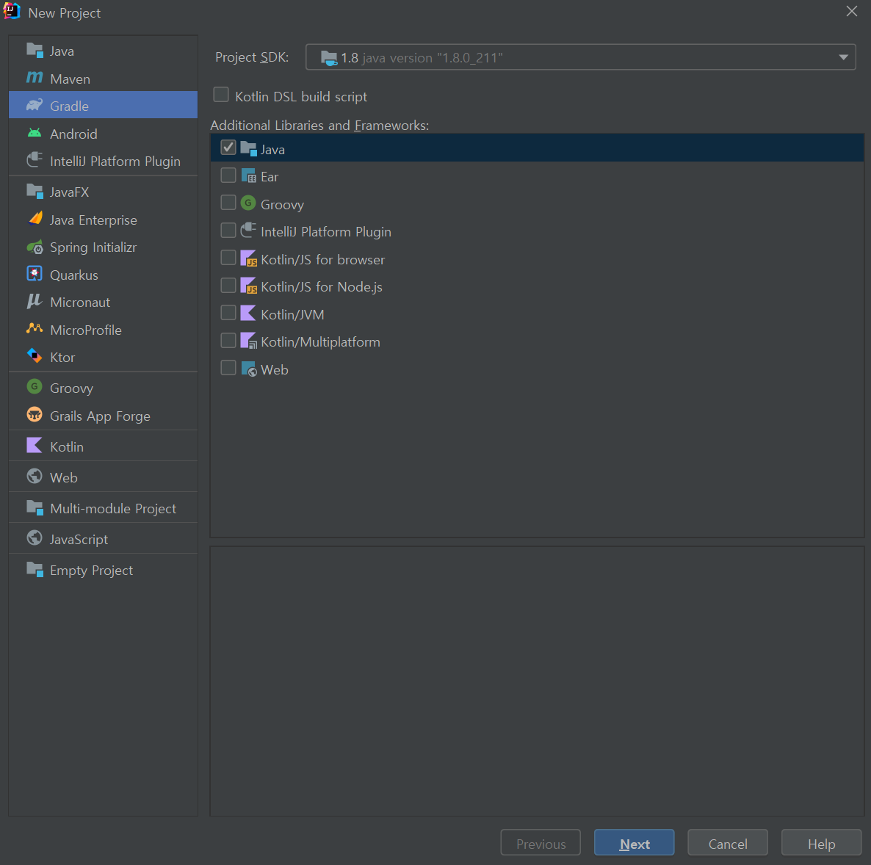Viewport: 871px width, 865px height.
Task: Click the 'Groovy' framework text in list
Action: tap(282, 204)
